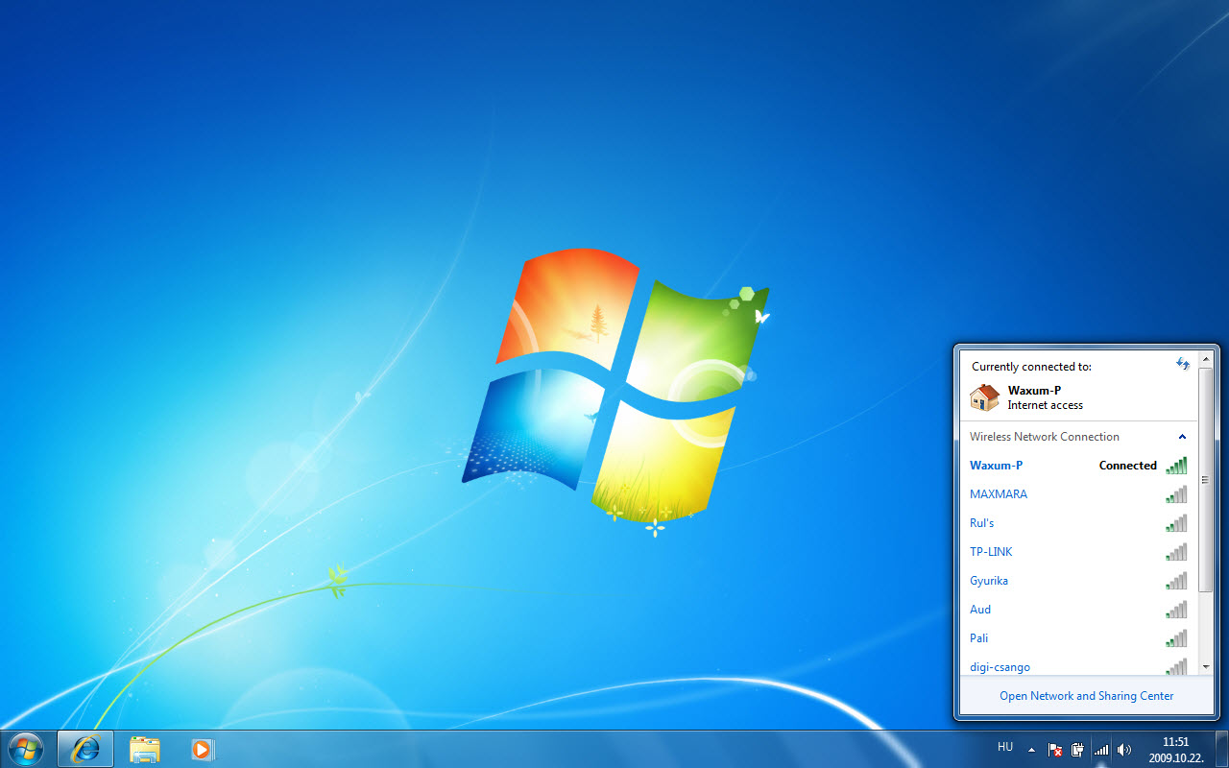
Task: Click the power plug tray icon
Action: [x=1077, y=750]
